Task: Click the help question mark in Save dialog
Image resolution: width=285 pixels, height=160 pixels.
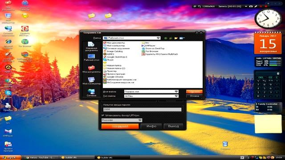Action: click(x=197, y=32)
